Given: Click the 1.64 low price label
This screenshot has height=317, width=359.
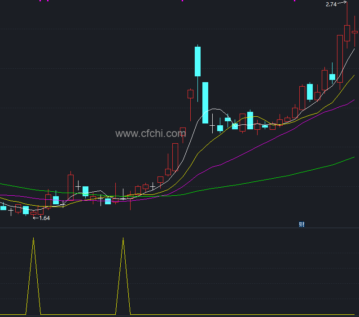Looking at the screenshot, I should 44,218.
